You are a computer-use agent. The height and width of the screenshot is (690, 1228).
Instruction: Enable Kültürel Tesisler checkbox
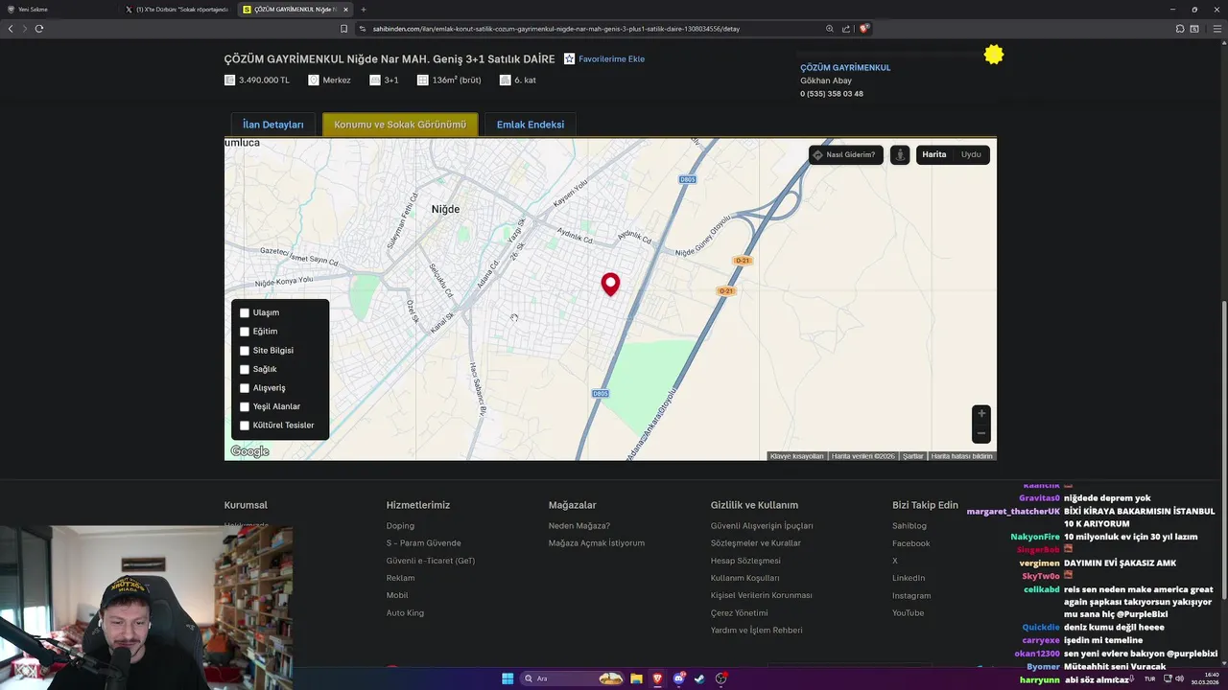(x=245, y=425)
